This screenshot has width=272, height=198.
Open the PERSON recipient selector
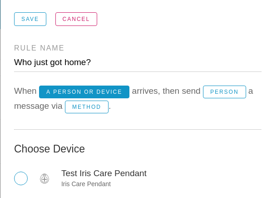224,92
